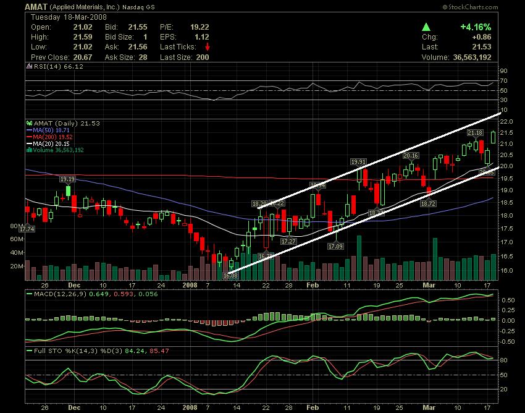Select the Ask value 21.56
525x413 pixels.
(x=138, y=47)
